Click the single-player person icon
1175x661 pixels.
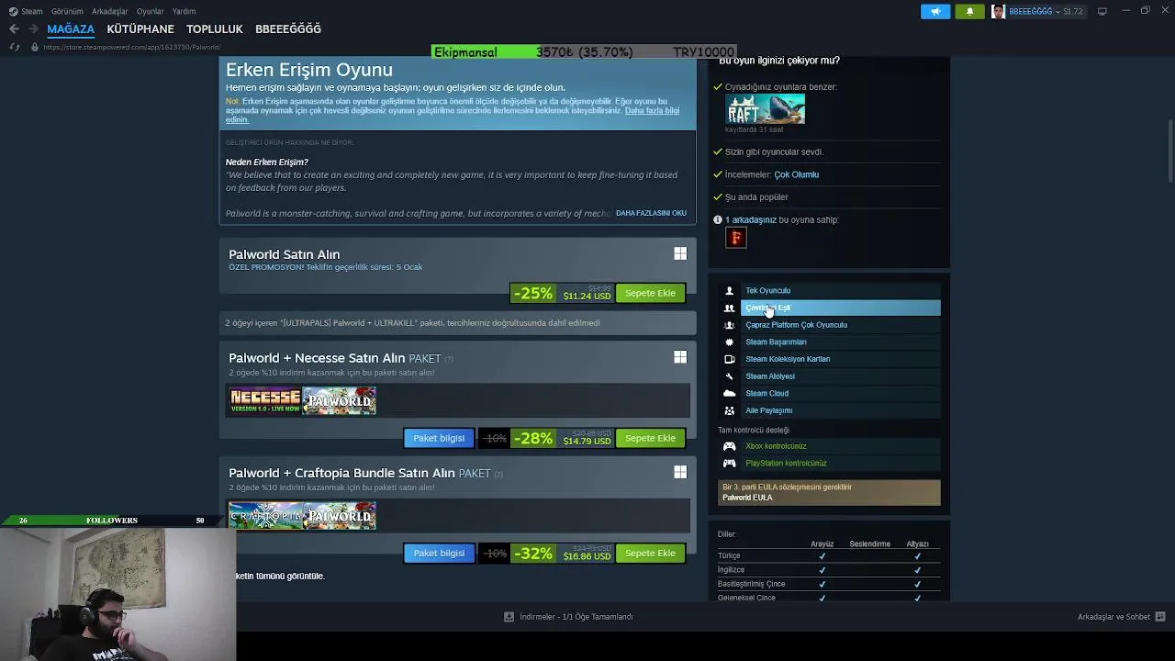729,291
